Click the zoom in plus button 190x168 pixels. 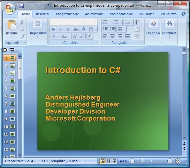tap(170, 161)
